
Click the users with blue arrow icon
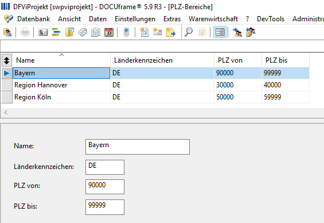tap(237, 32)
